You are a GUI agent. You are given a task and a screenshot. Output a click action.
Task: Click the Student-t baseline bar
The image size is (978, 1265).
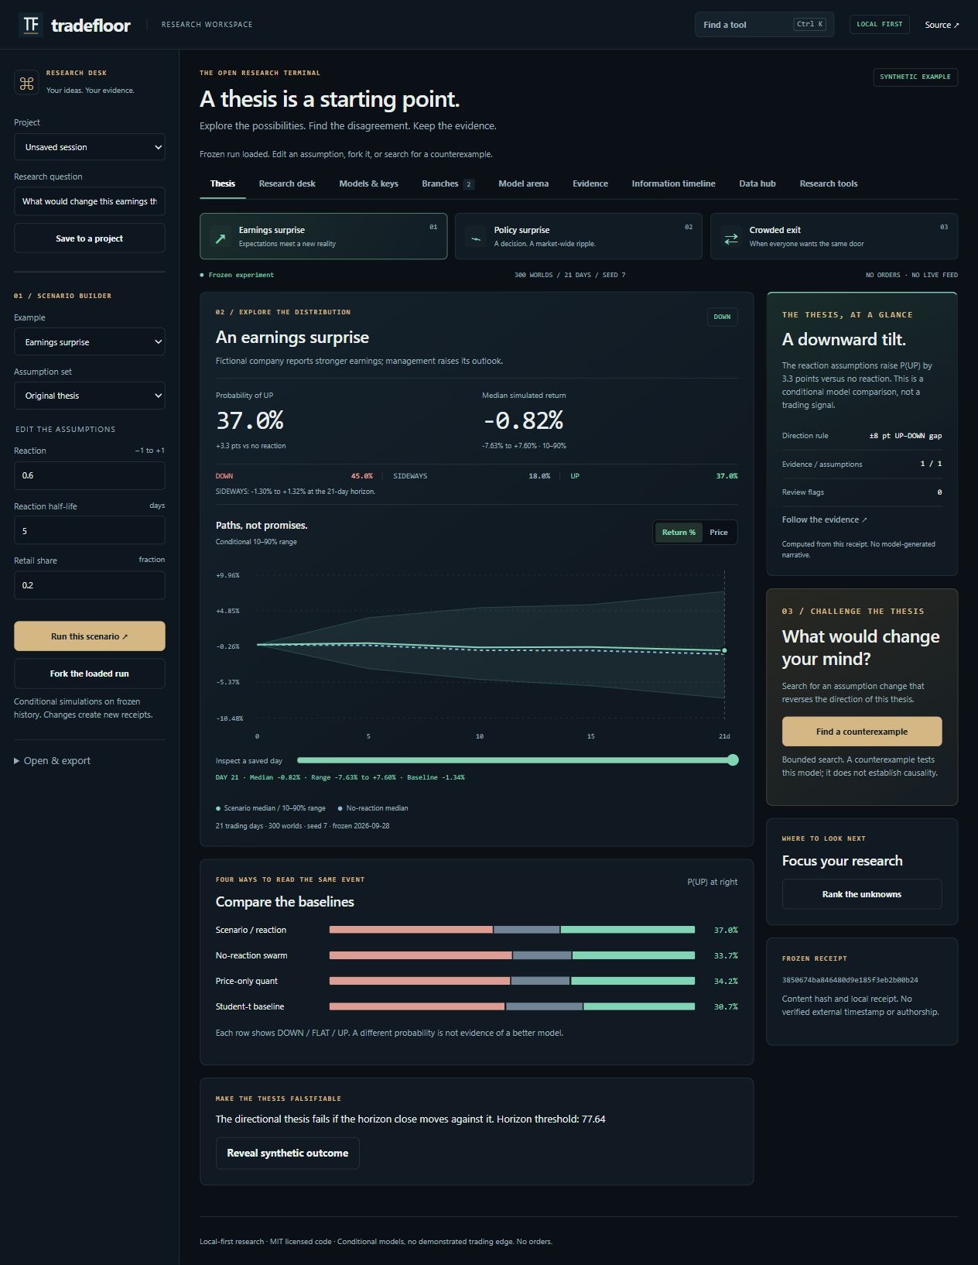coord(512,1006)
